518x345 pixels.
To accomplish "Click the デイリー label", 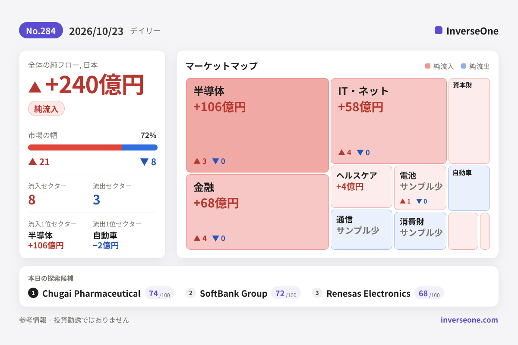I will [145, 31].
